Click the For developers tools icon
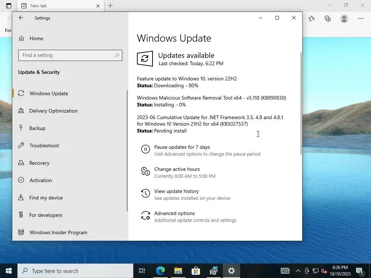This screenshot has height=278, width=371. click(21, 215)
